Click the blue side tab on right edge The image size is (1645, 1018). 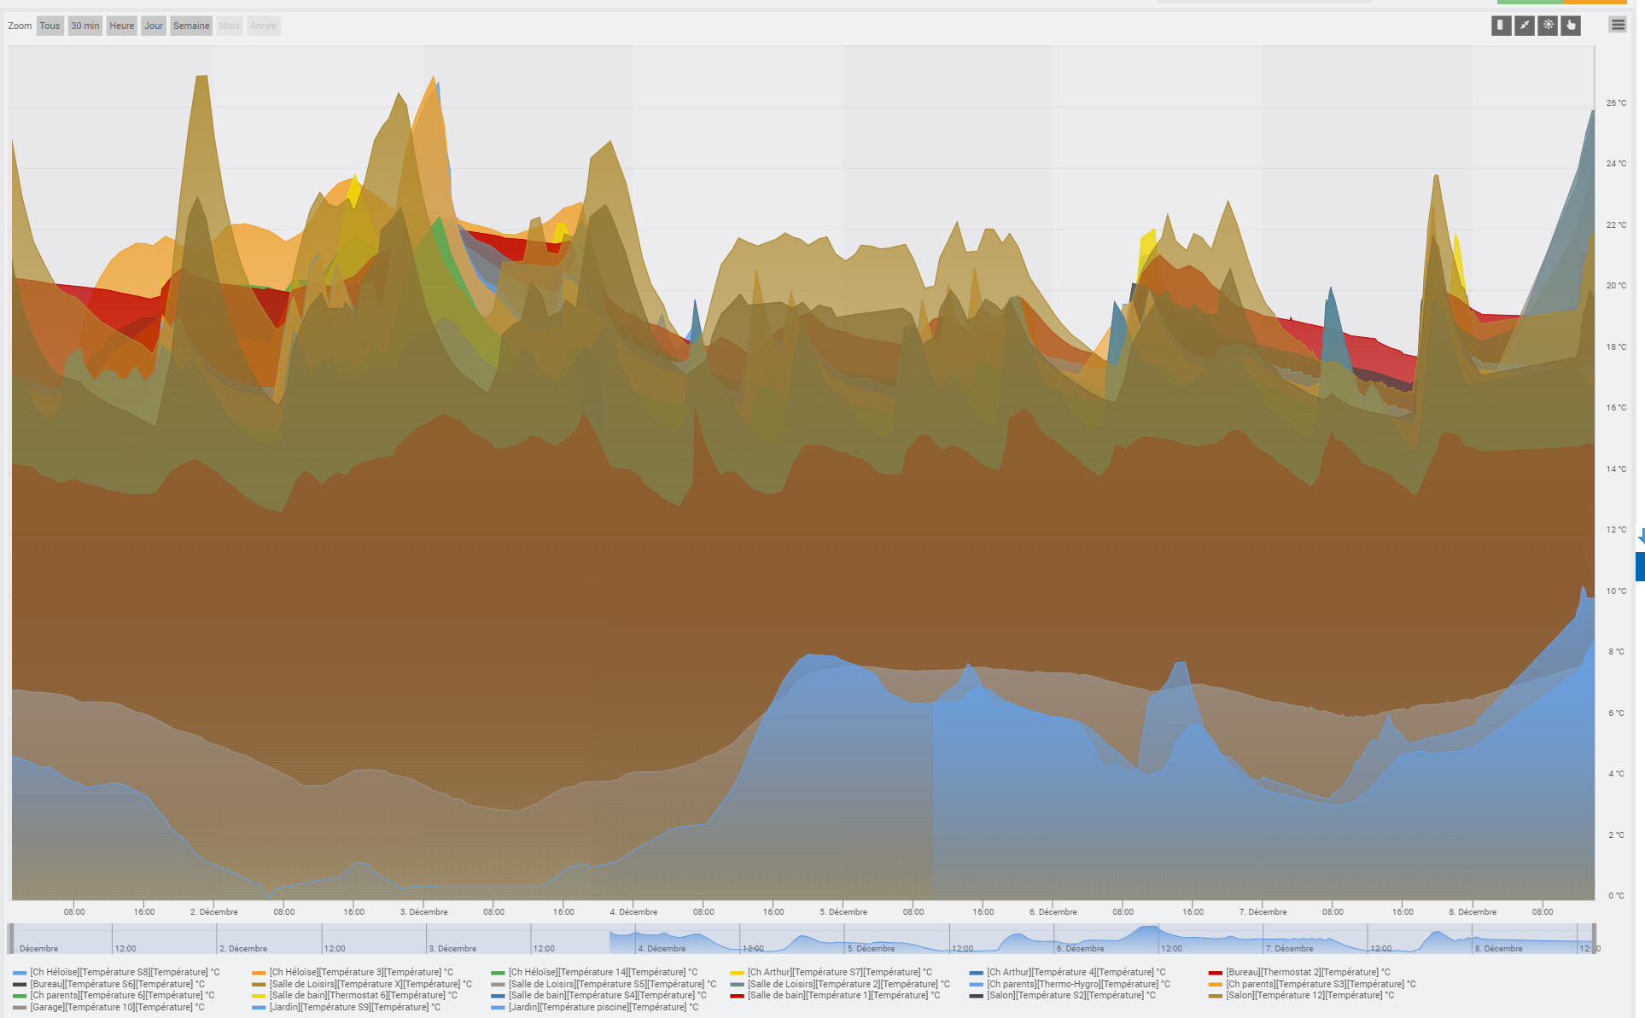point(1640,567)
